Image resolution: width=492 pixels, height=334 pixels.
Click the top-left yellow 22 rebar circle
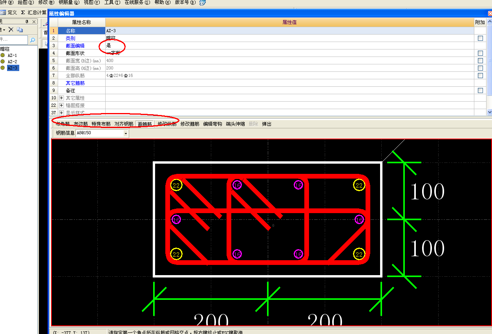point(176,185)
